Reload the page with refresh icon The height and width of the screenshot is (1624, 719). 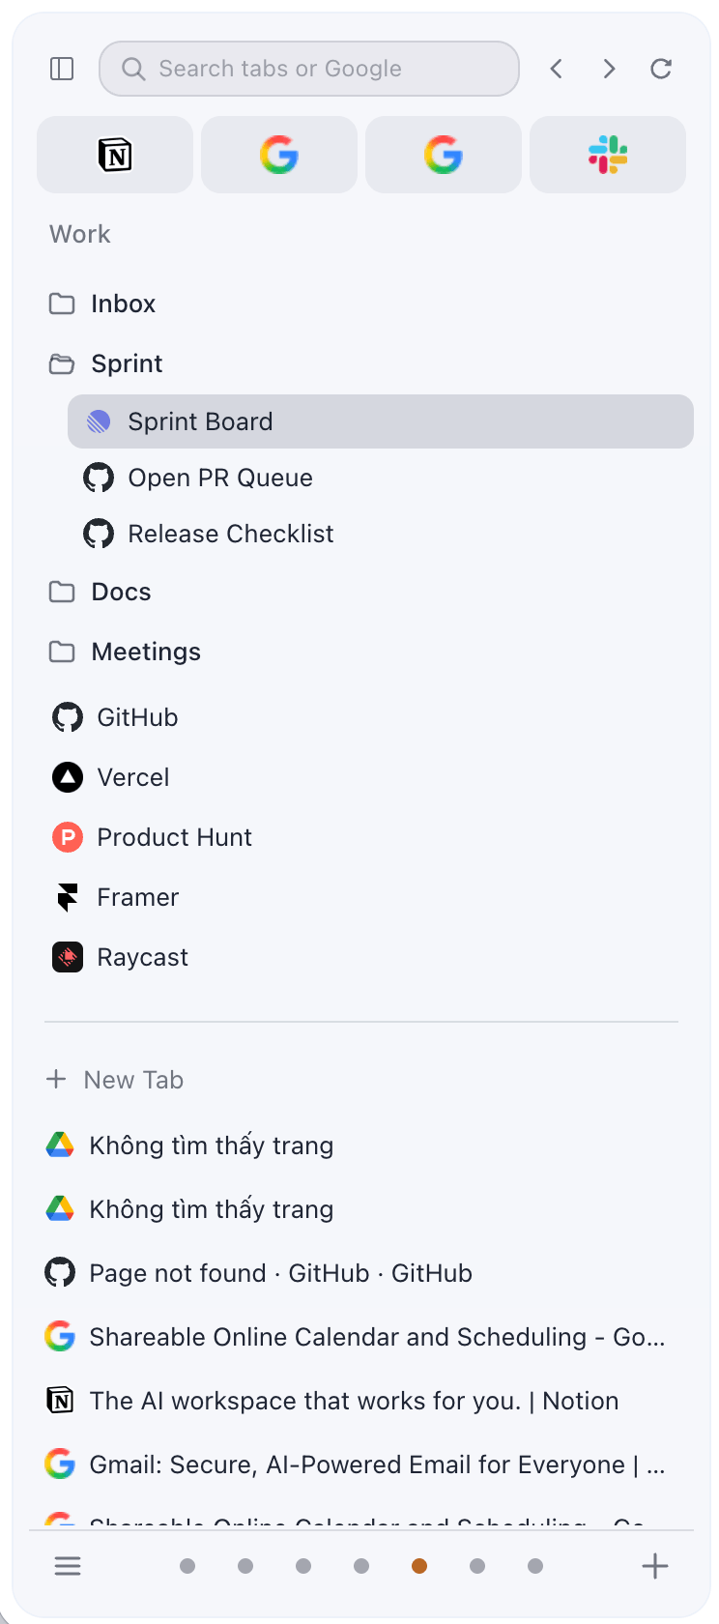(x=661, y=69)
